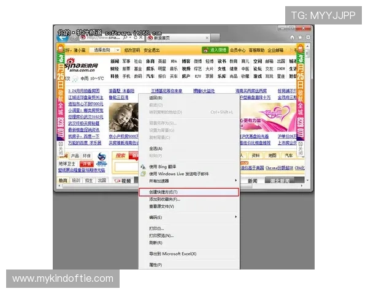Click the vertical scrollbar up arrow
Viewport: 368px width, 294px height.
point(307,46)
